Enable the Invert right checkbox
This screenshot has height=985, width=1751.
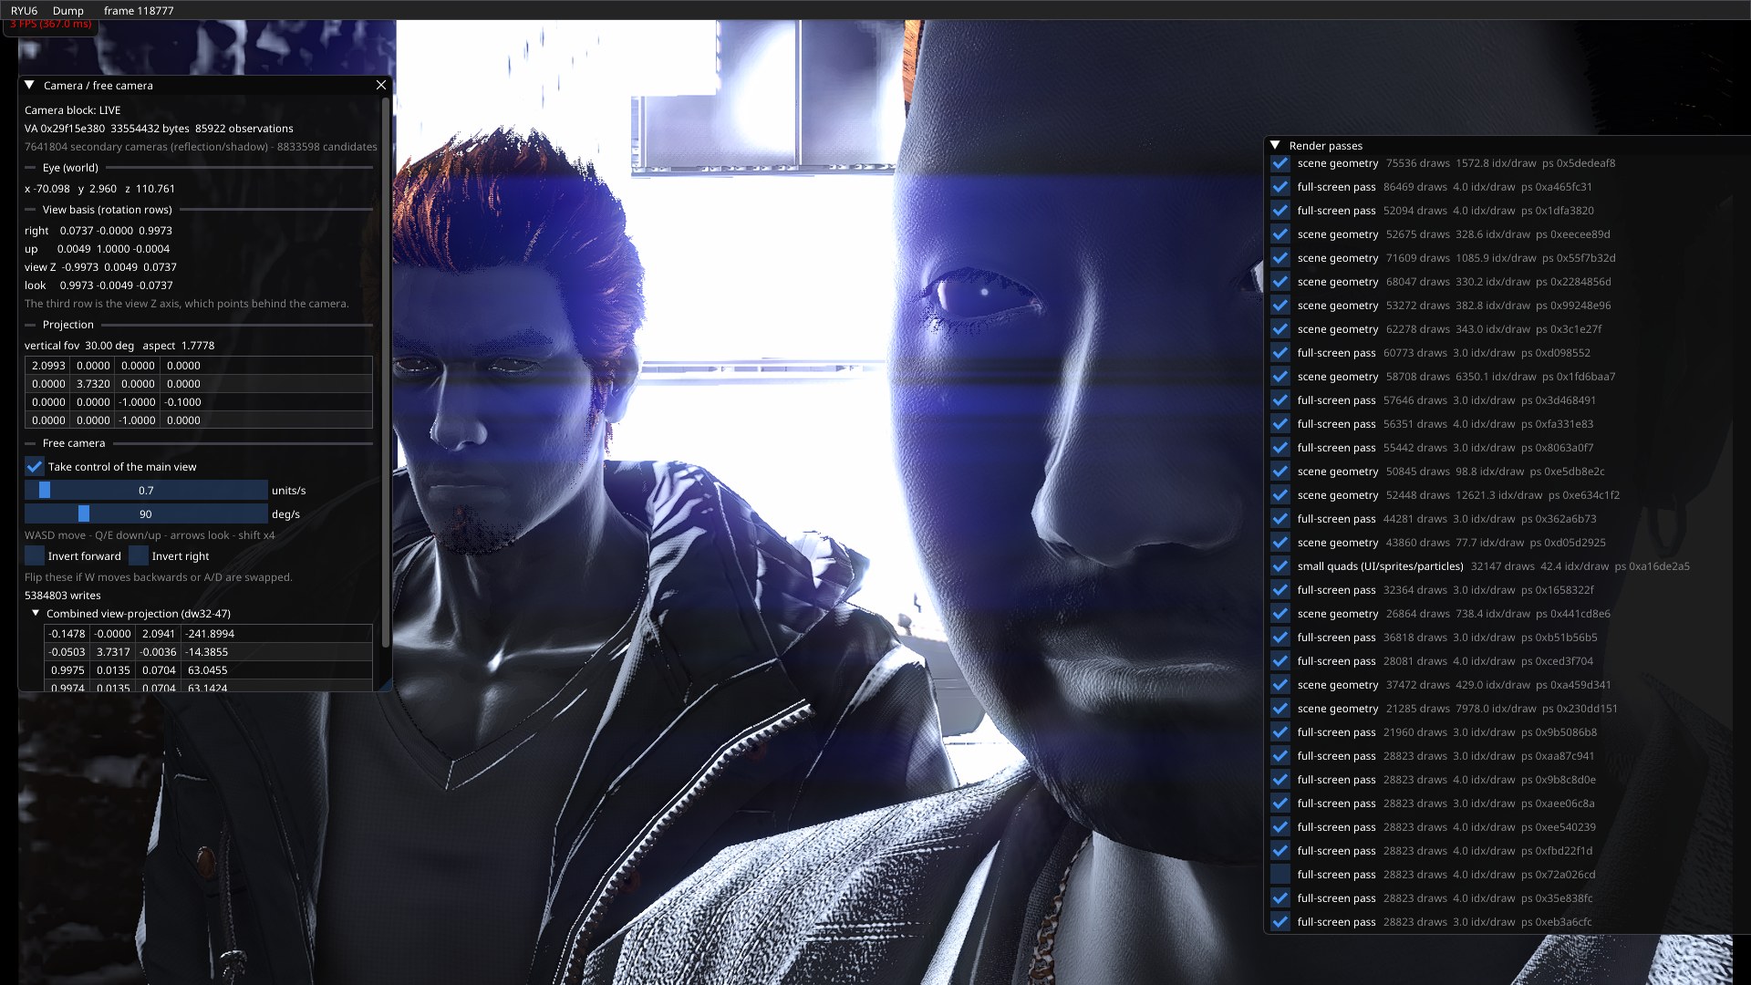point(139,555)
